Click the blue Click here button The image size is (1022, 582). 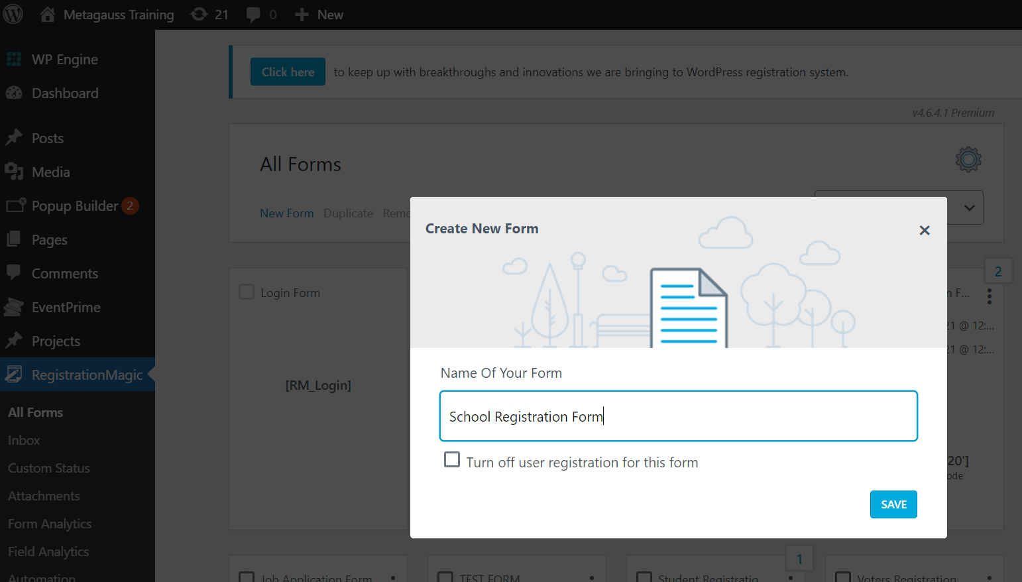[x=288, y=72]
